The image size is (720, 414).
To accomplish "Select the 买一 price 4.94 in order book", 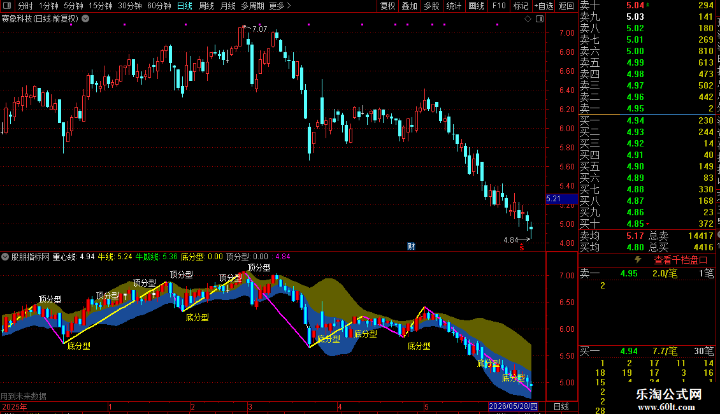I will pos(635,121).
